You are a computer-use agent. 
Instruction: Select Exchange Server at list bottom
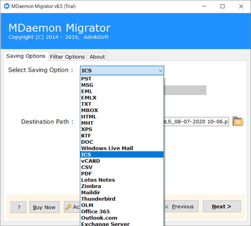point(122,223)
